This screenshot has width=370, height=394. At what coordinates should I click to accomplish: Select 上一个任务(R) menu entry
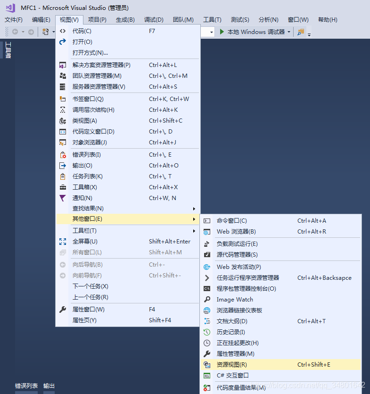tap(128, 297)
